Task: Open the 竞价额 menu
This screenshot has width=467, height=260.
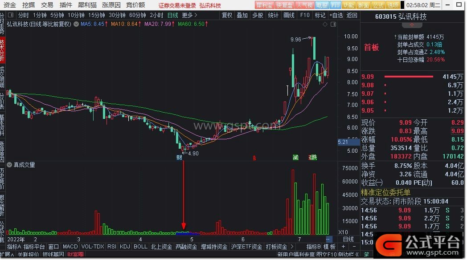Action: 135,5
